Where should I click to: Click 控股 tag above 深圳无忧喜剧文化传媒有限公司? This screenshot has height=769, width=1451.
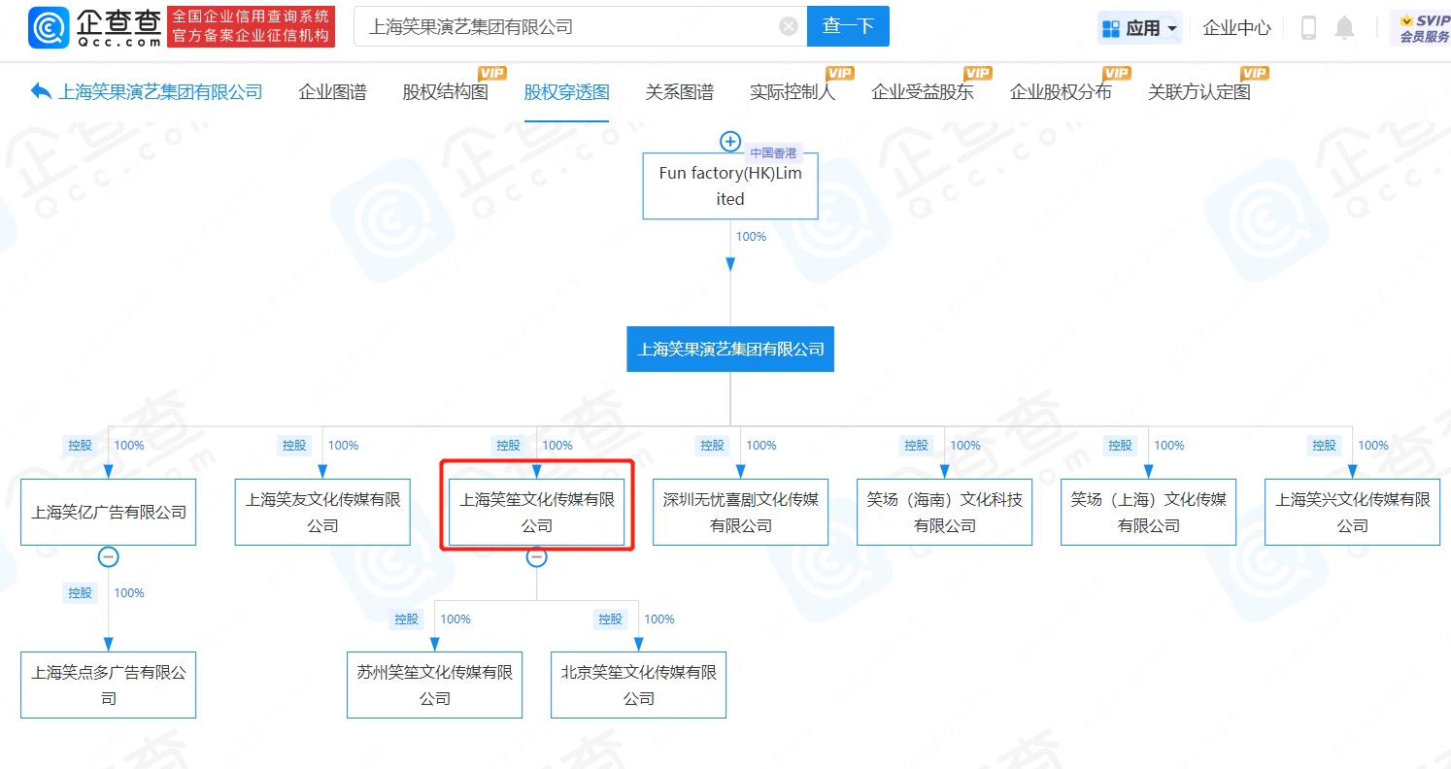tap(712, 446)
